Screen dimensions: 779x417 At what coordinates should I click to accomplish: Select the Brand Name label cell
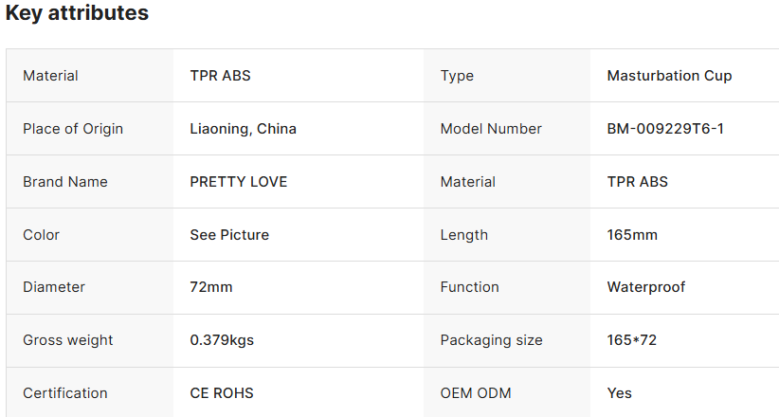pyautogui.click(x=65, y=182)
